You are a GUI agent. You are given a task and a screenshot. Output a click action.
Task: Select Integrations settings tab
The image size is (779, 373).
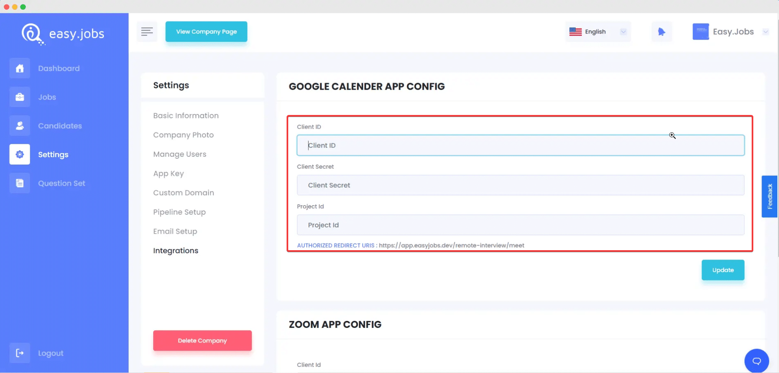tap(176, 251)
